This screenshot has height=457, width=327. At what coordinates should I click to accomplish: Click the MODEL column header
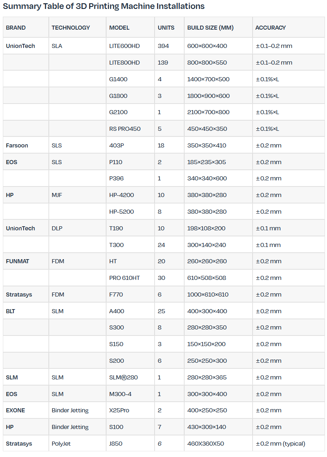click(119, 28)
